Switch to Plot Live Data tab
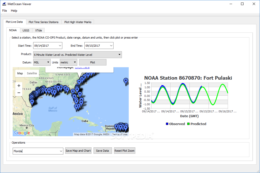Viewport: 260px width, 173px height. pos(14,22)
